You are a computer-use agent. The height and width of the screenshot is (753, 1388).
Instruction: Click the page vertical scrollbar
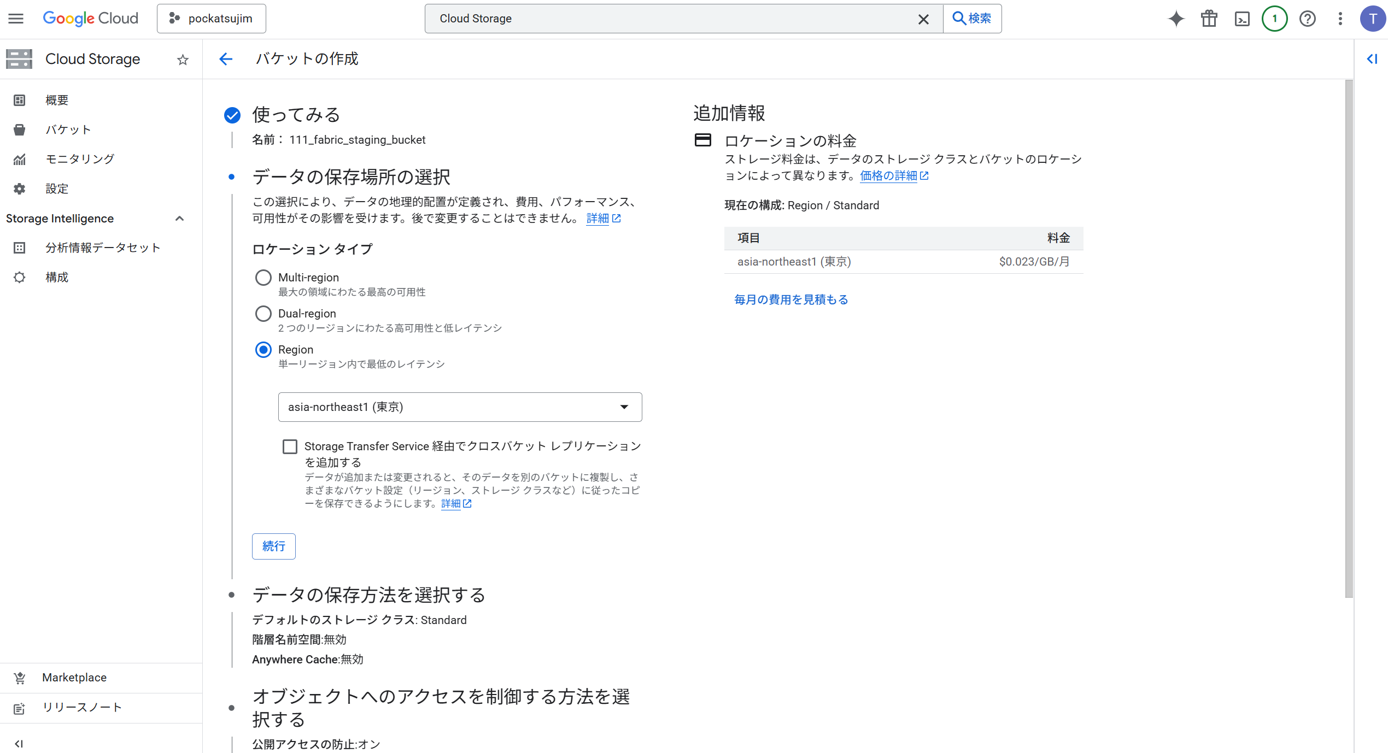click(x=1349, y=339)
